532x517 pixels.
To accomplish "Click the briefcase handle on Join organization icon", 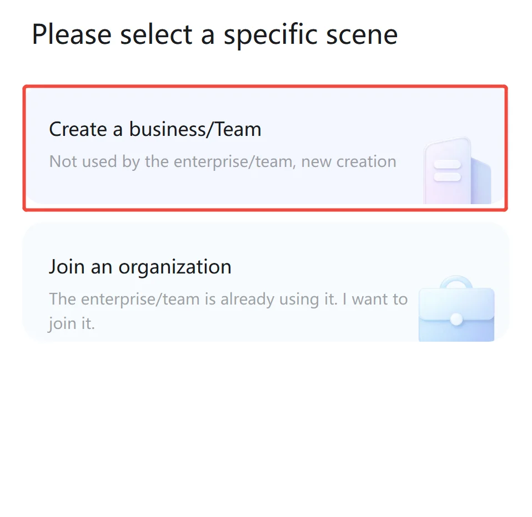I will 456,282.
